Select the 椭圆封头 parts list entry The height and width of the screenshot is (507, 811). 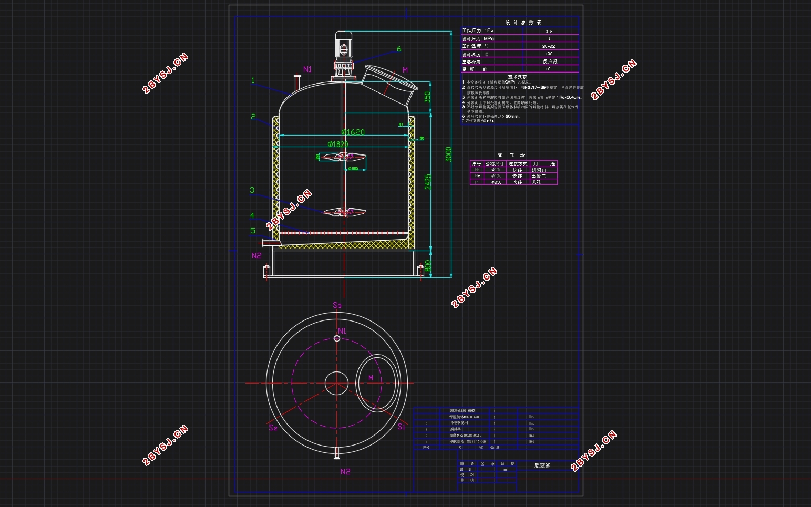point(468,442)
